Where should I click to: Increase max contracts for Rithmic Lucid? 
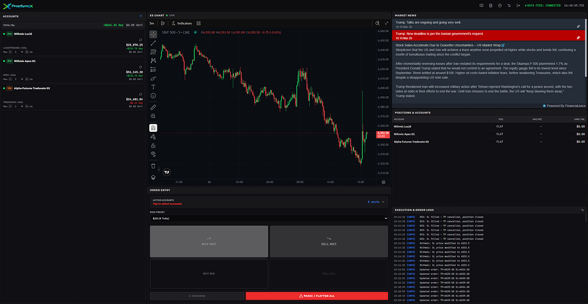[27, 52]
